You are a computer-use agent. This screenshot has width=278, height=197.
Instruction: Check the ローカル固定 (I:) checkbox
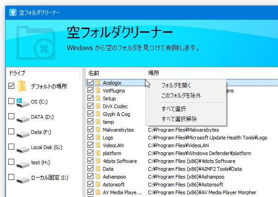tap(12, 177)
